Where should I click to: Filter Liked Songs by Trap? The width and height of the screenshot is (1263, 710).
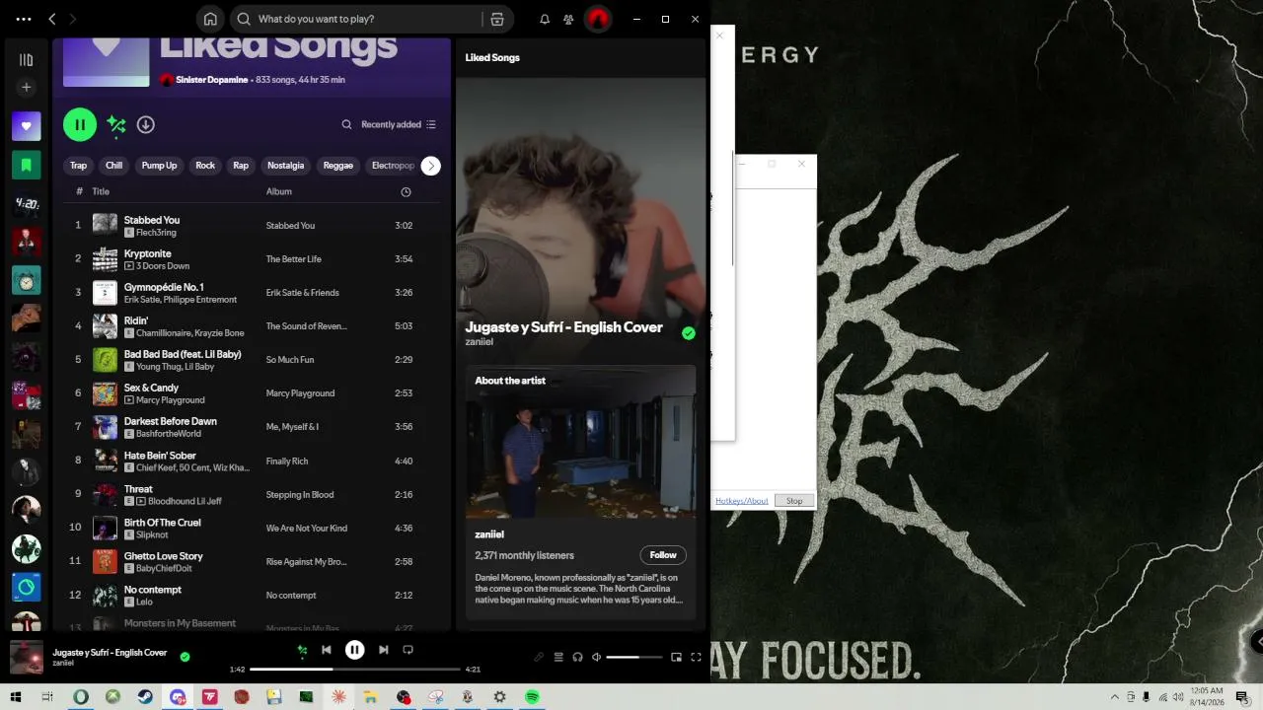coord(78,166)
